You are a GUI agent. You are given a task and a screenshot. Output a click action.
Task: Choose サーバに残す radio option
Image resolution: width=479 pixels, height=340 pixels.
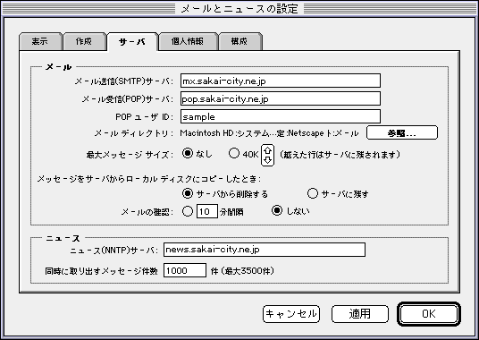(313, 193)
